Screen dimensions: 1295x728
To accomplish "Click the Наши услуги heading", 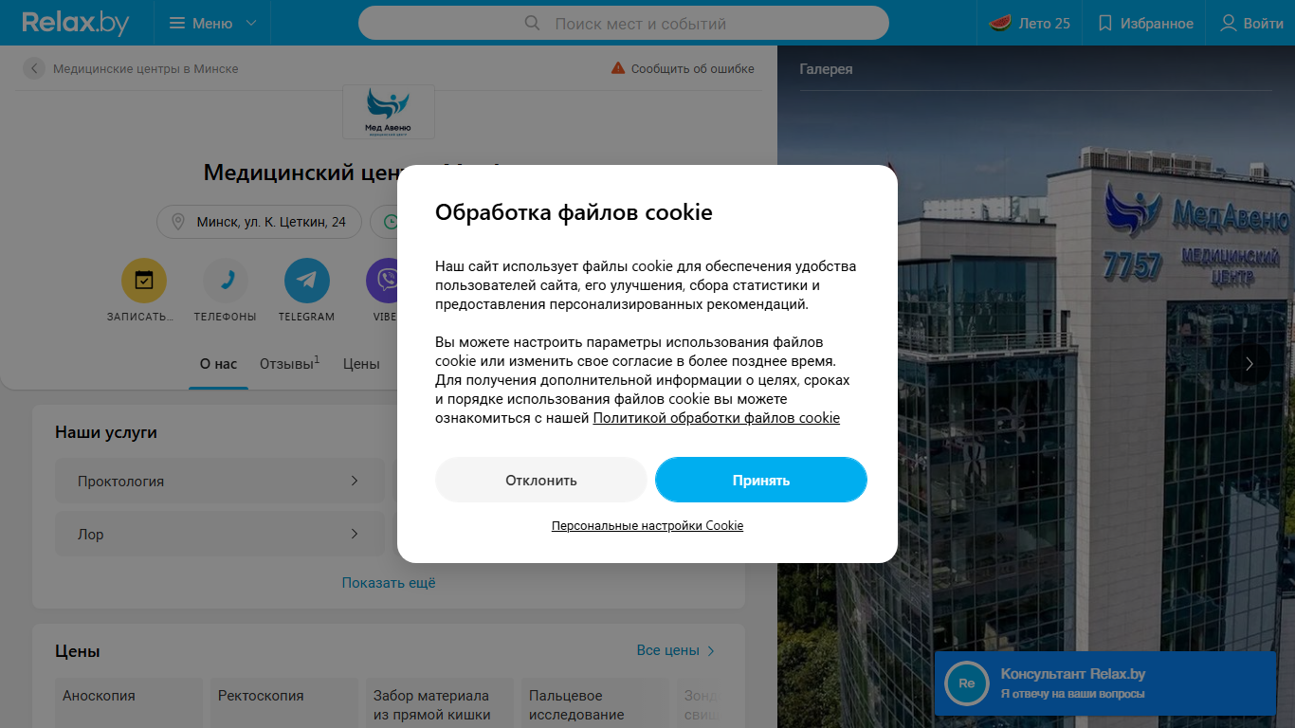I will click(x=106, y=432).
